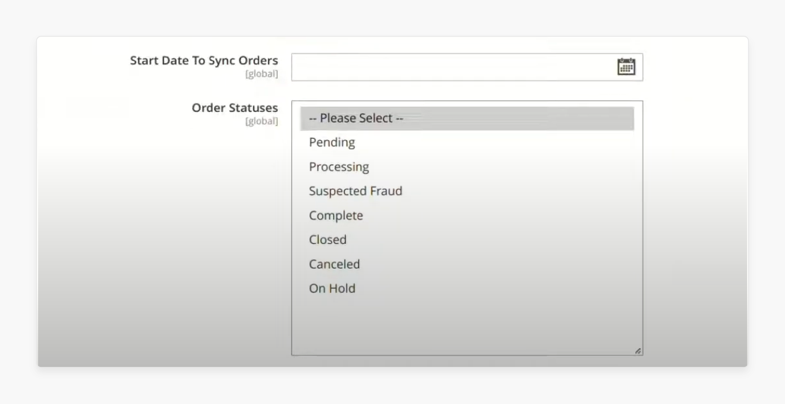
Task: Select 'Closed' from Order Statuses dropdown
Action: (327, 239)
